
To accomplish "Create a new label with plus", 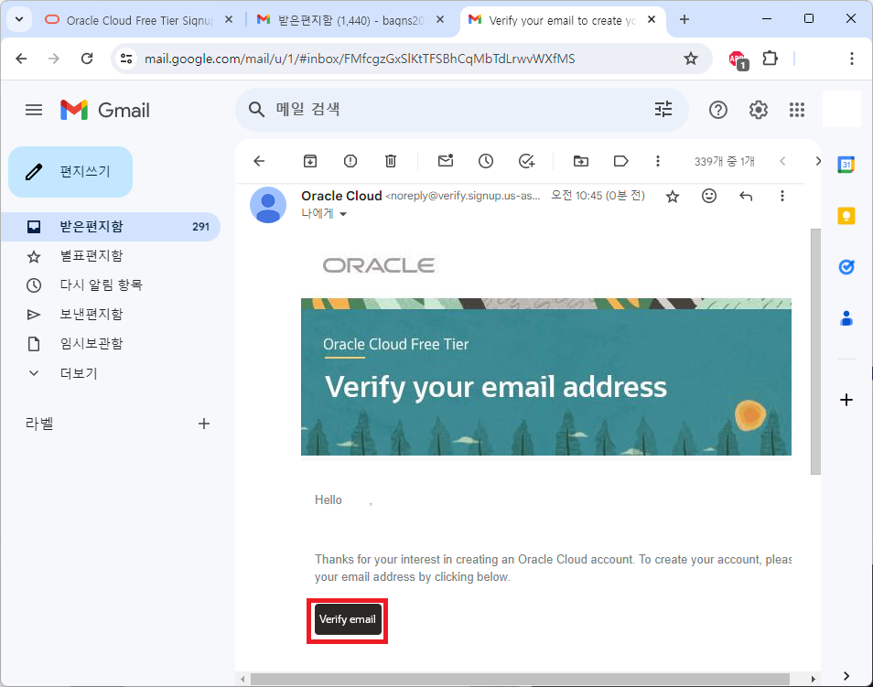I will [204, 424].
